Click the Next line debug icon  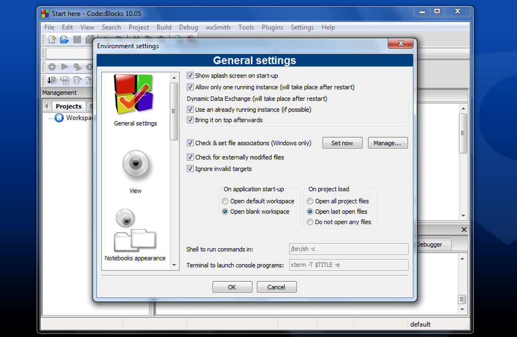tap(65, 80)
